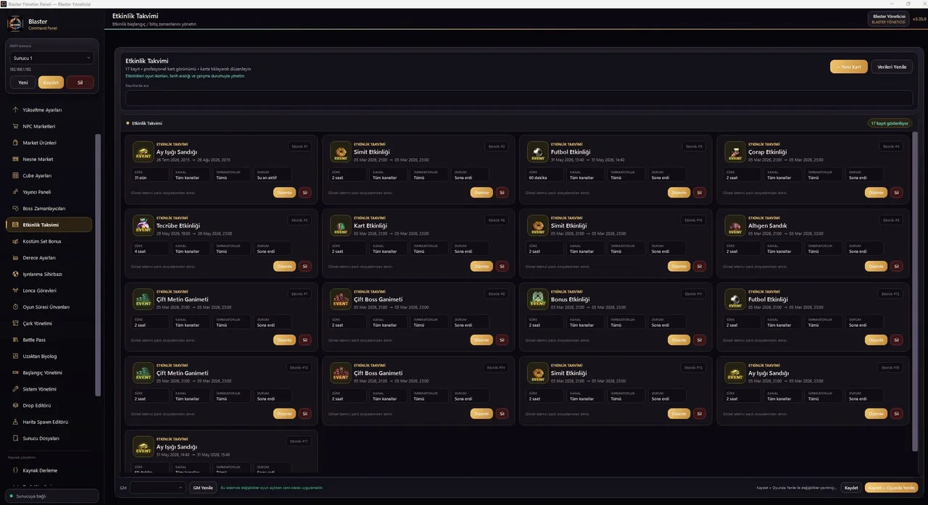This screenshot has height=505, width=928.
Task: Click Düzenle on the Kart Etkinliği card
Action: pos(481,267)
